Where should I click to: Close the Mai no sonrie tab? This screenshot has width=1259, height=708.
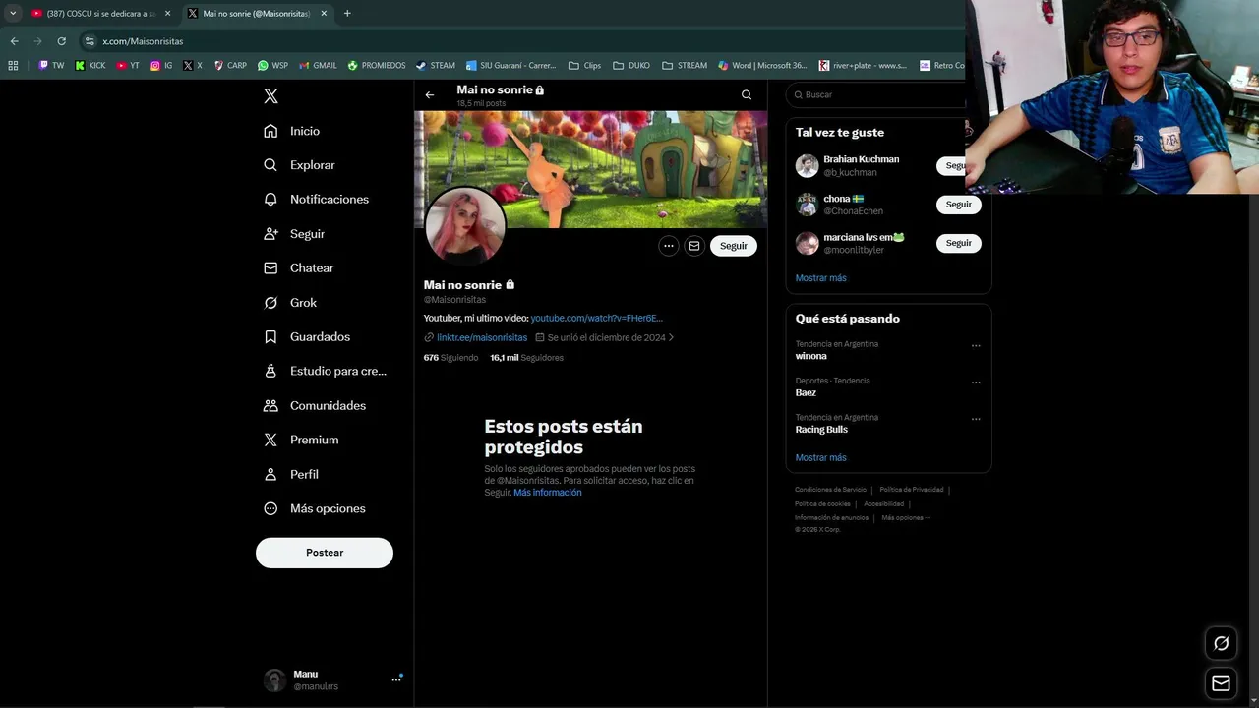coord(324,14)
